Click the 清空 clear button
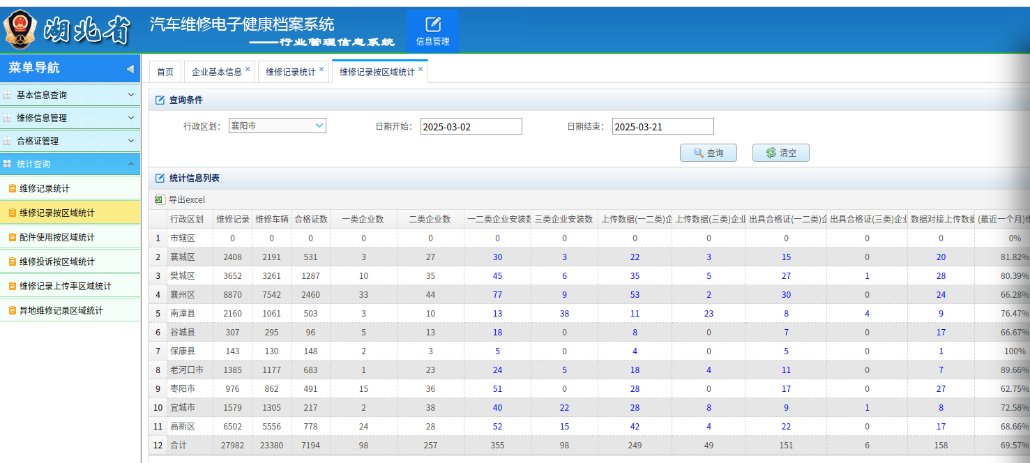1030x463 pixels. pyautogui.click(x=781, y=153)
